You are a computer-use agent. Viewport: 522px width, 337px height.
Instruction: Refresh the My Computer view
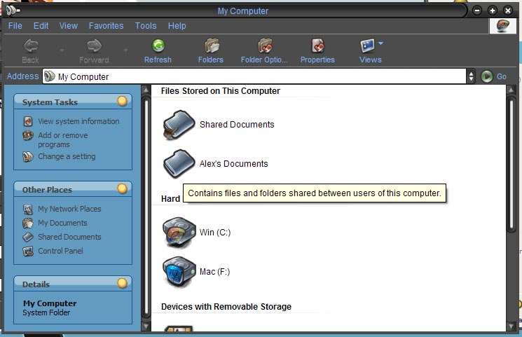click(158, 51)
